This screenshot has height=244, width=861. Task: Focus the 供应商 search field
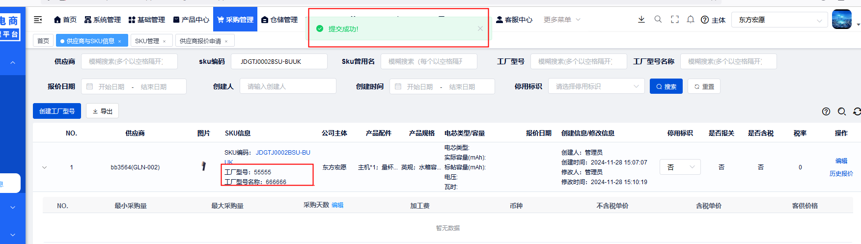coord(129,61)
